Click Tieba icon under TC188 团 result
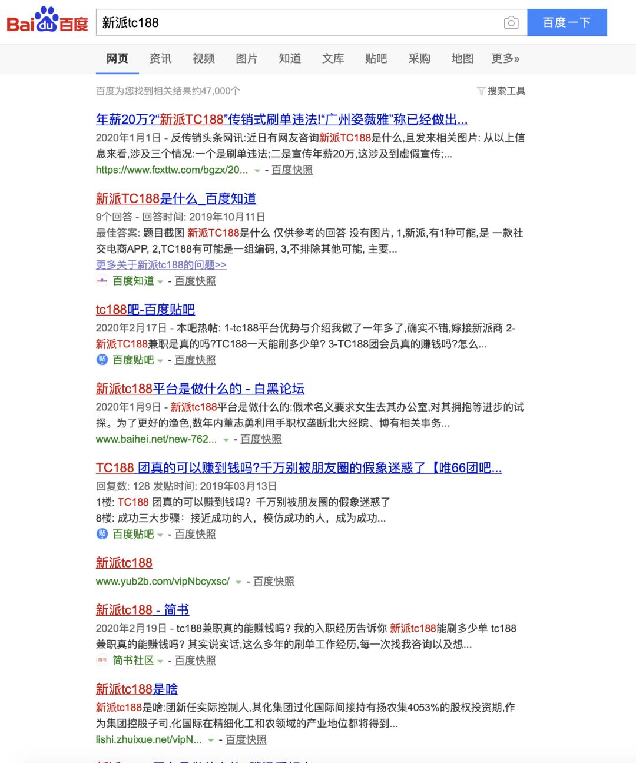This screenshot has height=763, width=636. point(102,534)
